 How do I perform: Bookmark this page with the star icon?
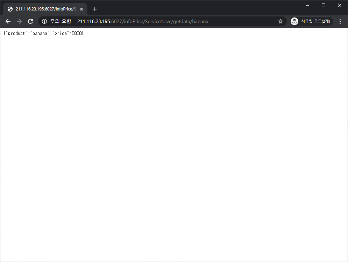pyautogui.click(x=280, y=21)
